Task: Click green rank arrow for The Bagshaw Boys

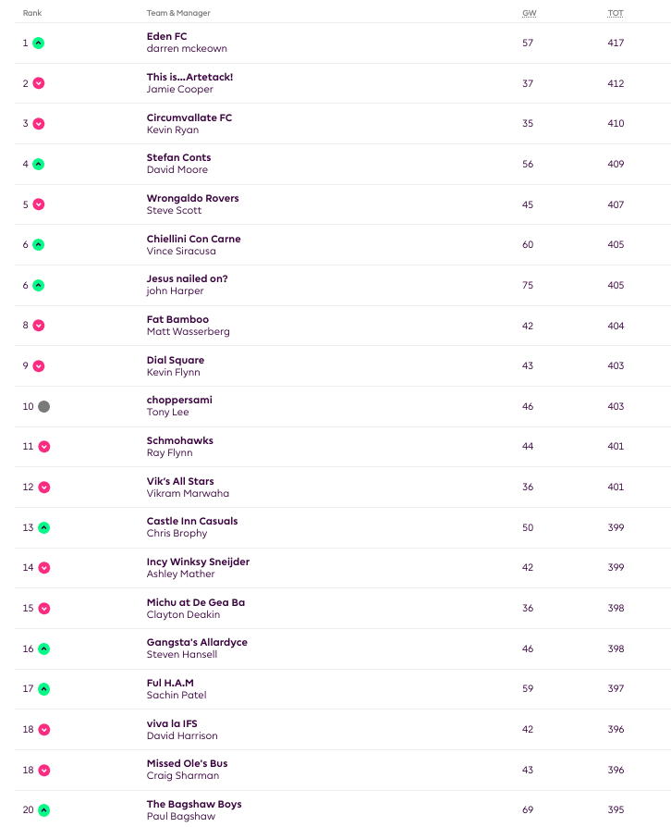Action: point(44,809)
